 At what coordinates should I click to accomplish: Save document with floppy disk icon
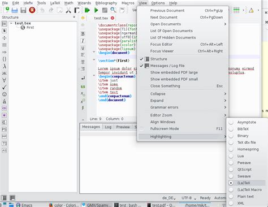[x=23, y=10]
